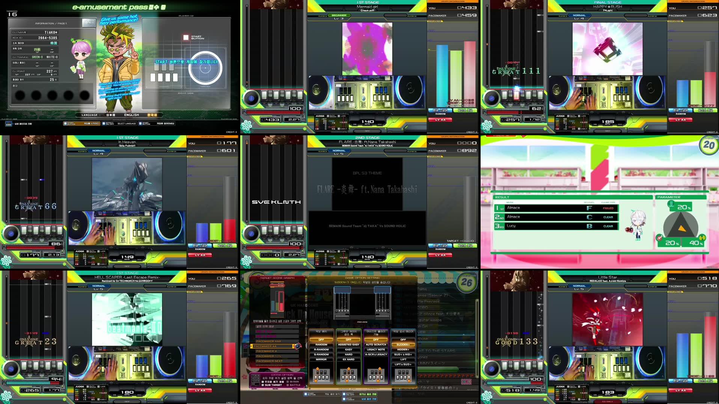Click the numeric keypad icon in EXTRA OPTION panel
This screenshot has height=404, width=719.
click(255, 380)
